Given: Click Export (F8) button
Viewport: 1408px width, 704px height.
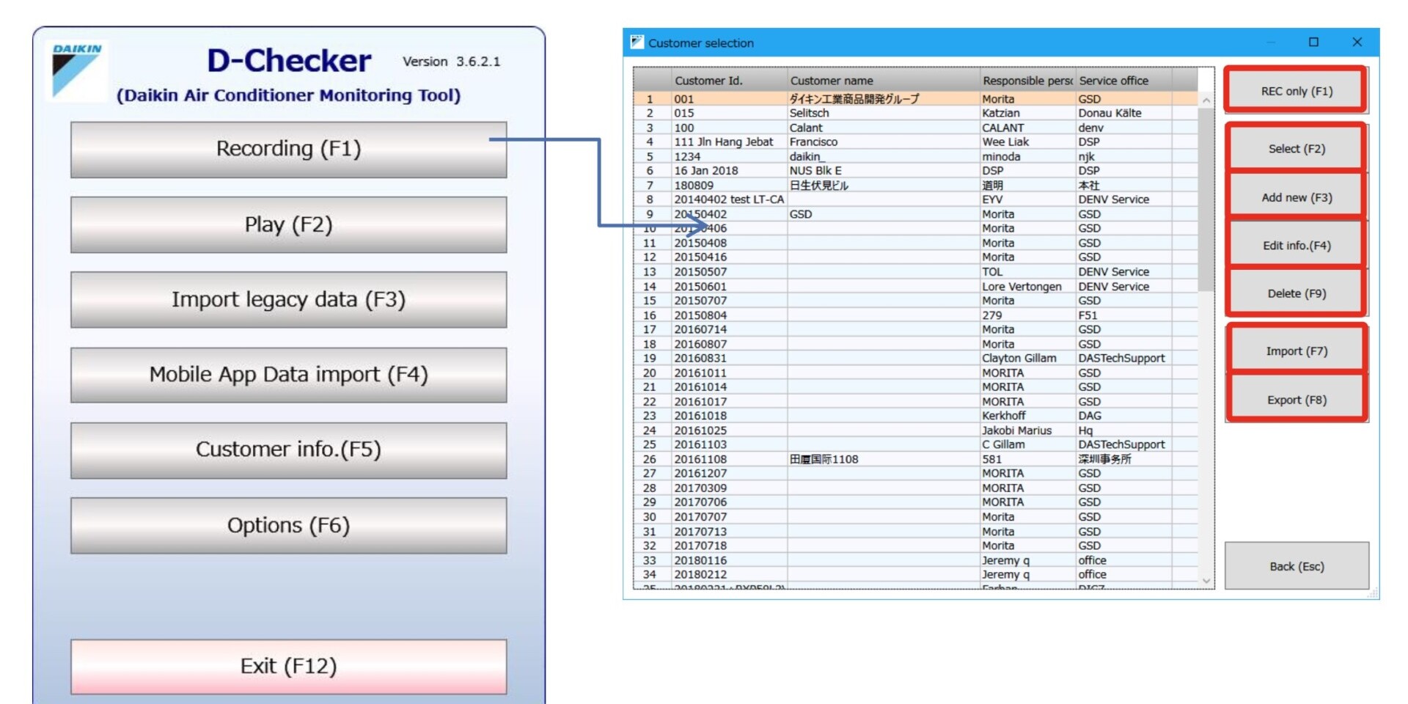Looking at the screenshot, I should (1296, 400).
